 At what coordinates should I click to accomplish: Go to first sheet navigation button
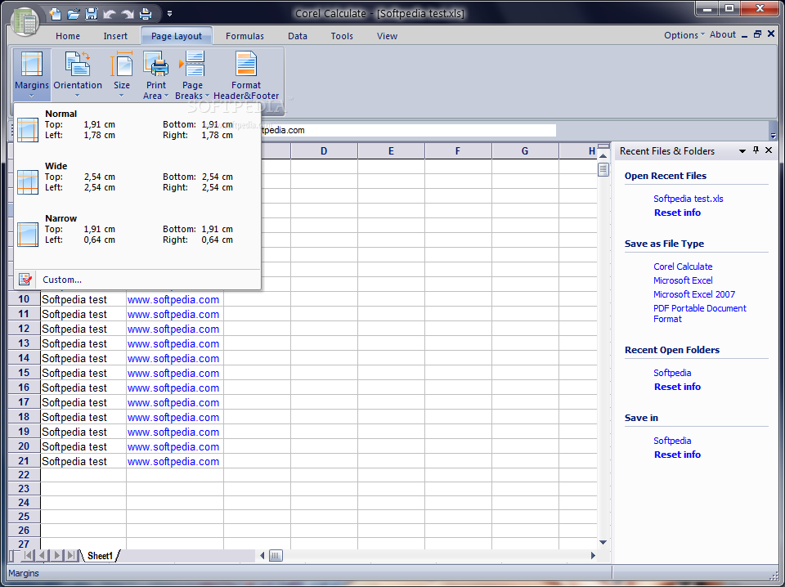29,555
